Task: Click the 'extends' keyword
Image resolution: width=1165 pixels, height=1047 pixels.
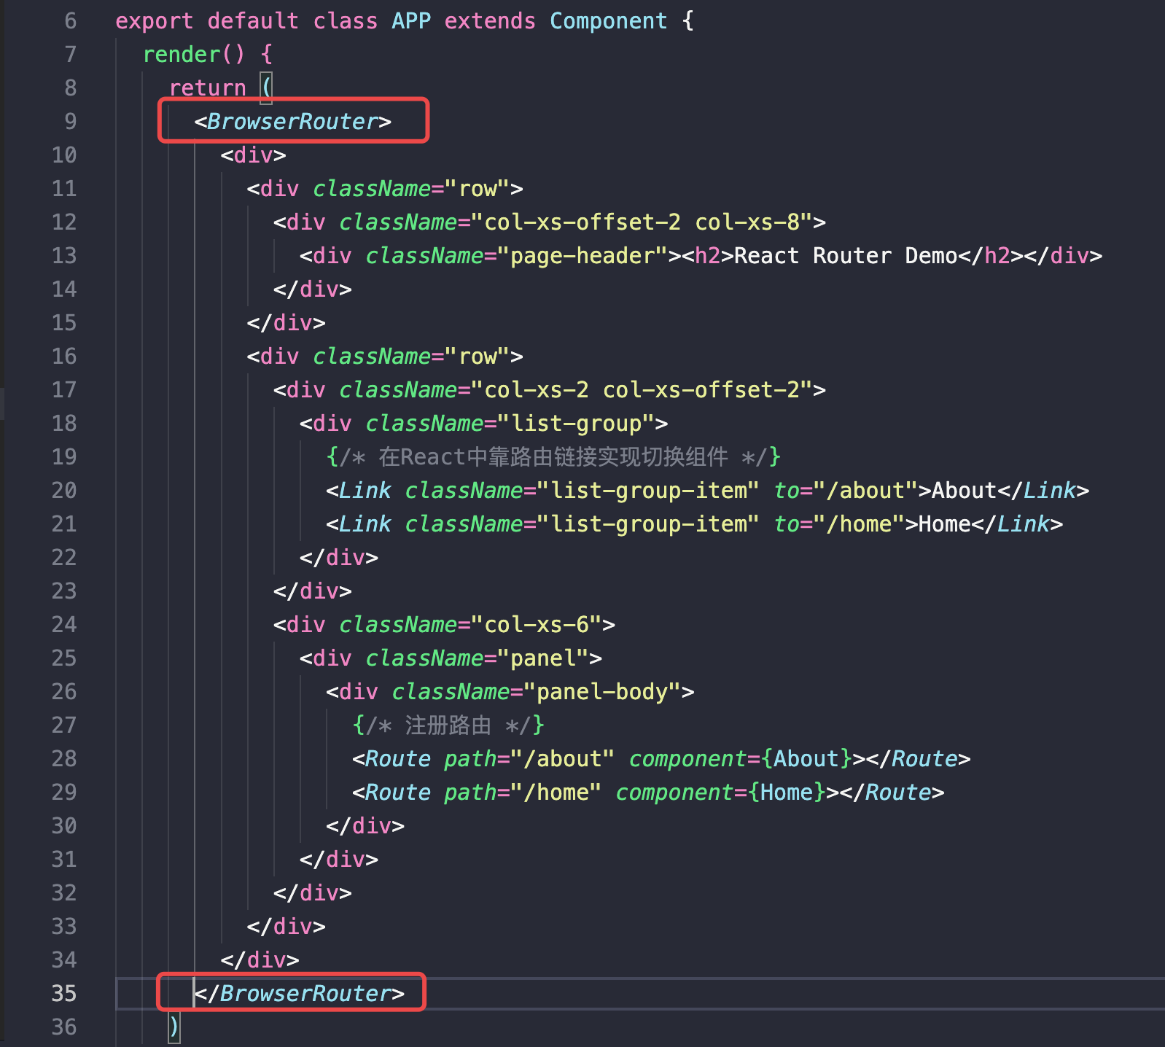Action: pyautogui.click(x=490, y=21)
